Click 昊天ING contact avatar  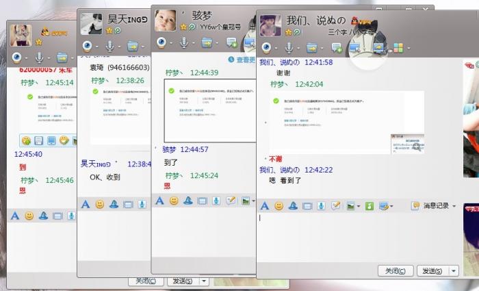(x=91, y=24)
